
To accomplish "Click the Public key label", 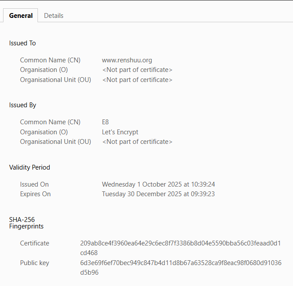I will tap(34, 263).
